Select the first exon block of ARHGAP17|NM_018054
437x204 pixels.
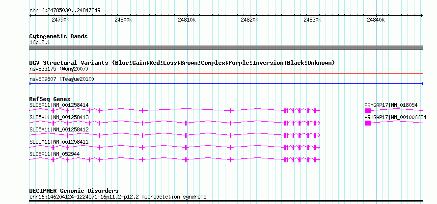[368, 111]
